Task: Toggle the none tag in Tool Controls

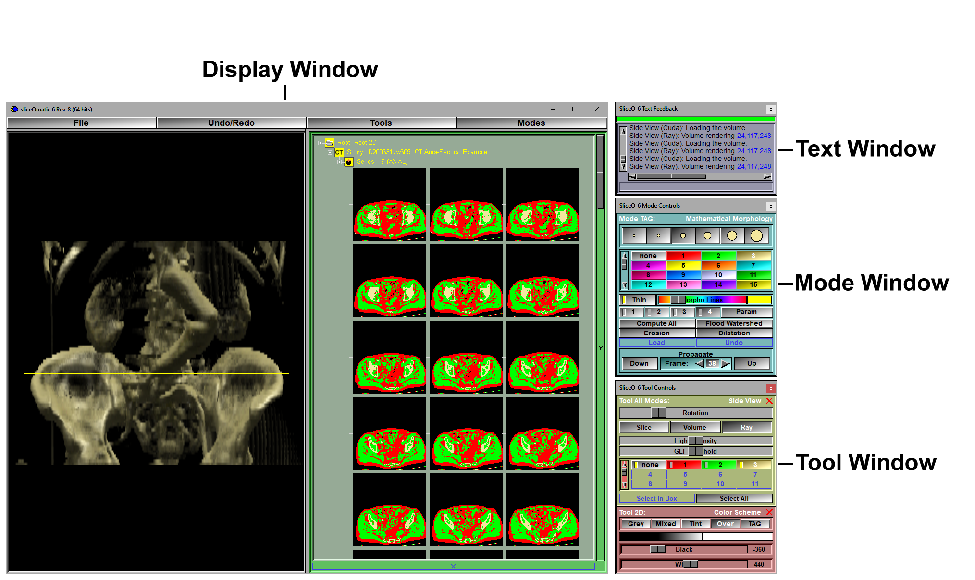Action: pyautogui.click(x=648, y=465)
